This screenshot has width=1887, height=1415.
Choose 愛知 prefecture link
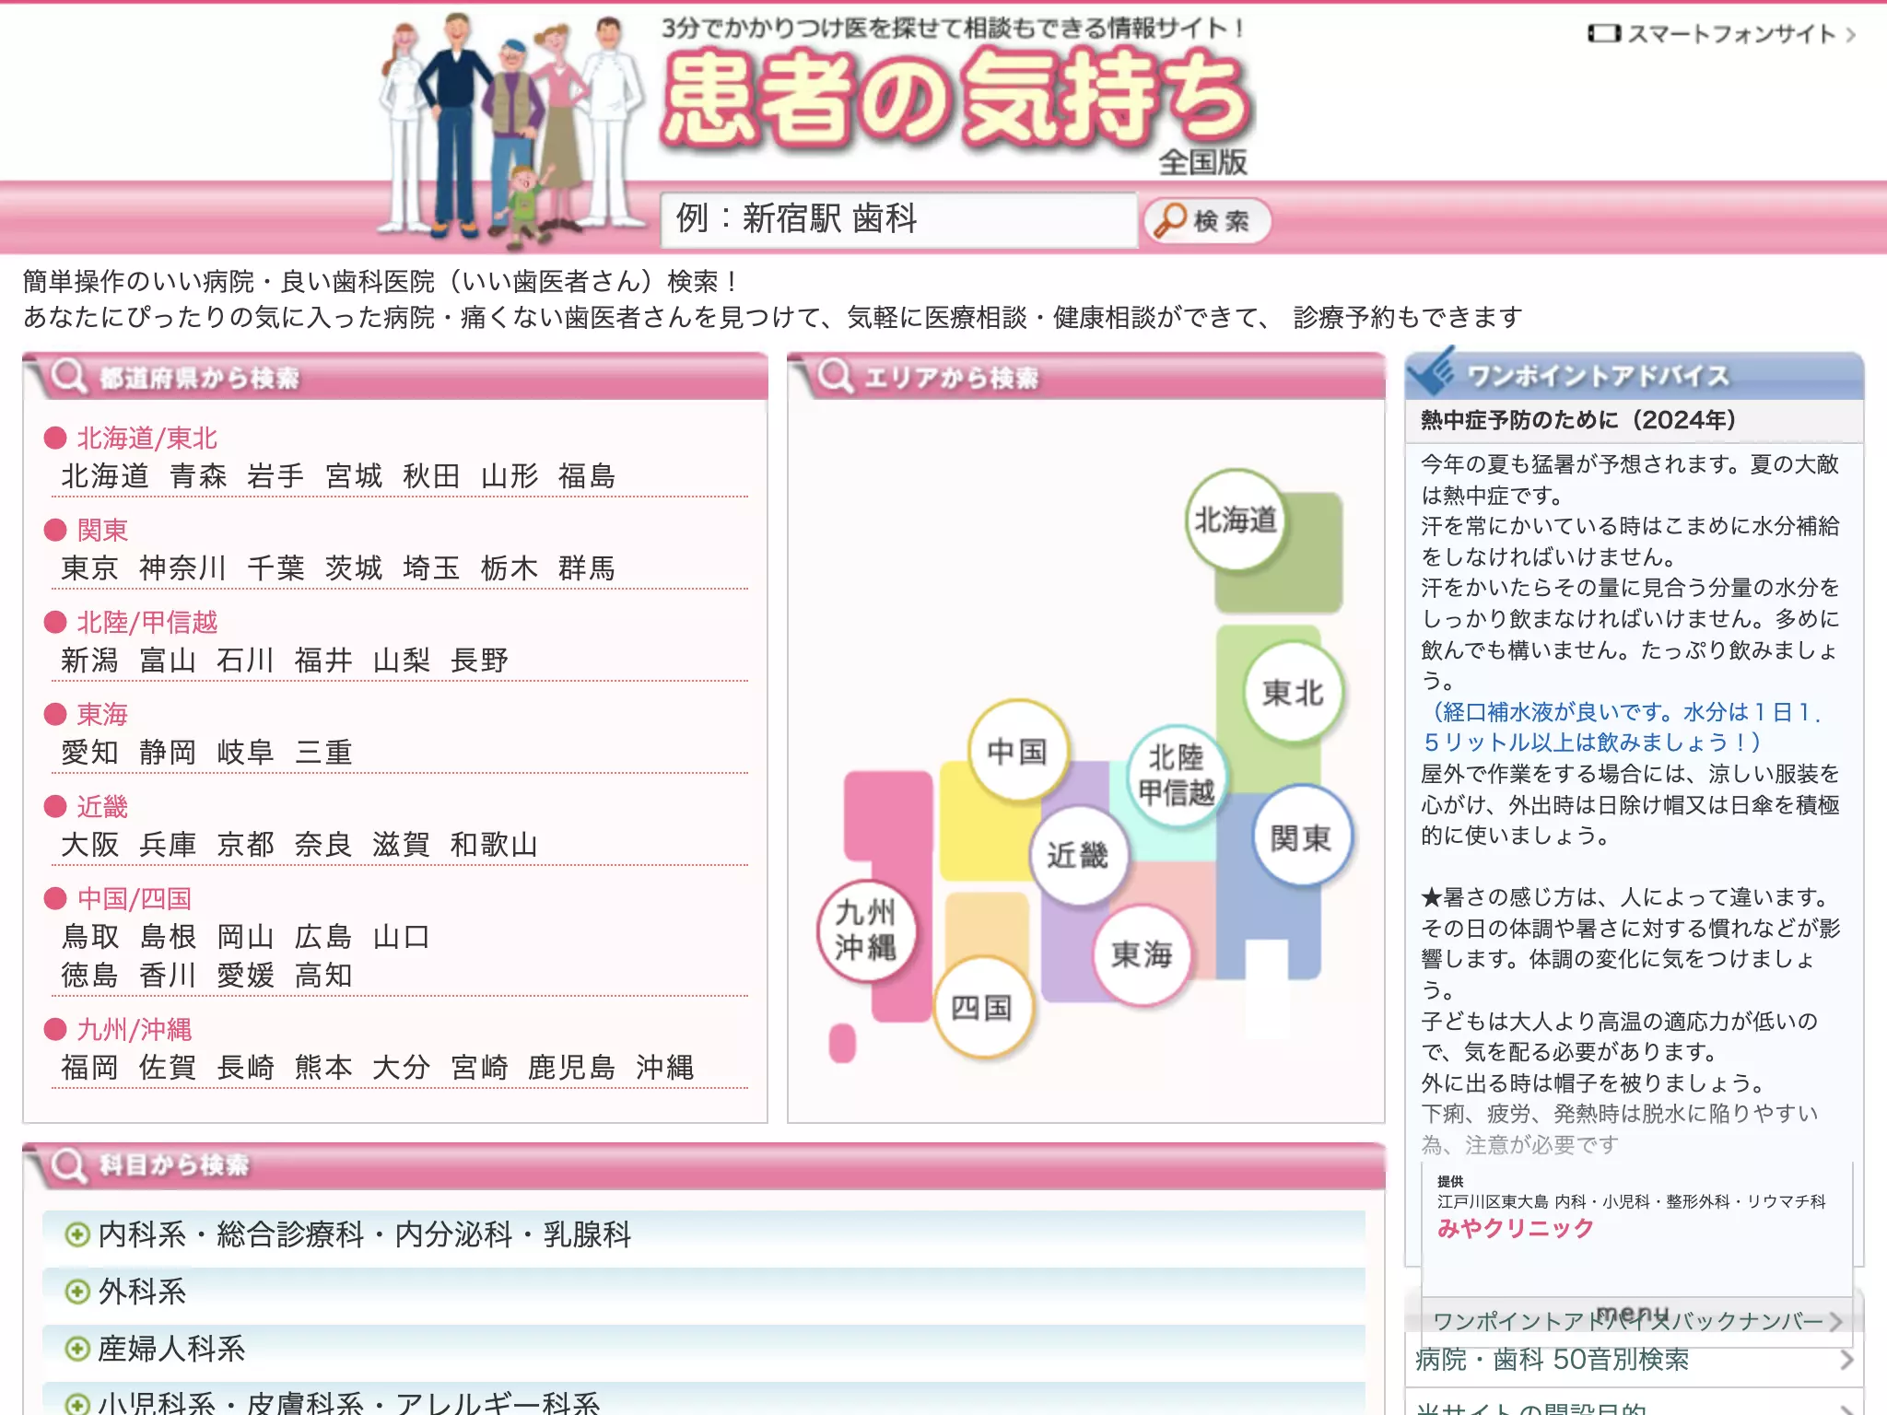click(90, 753)
